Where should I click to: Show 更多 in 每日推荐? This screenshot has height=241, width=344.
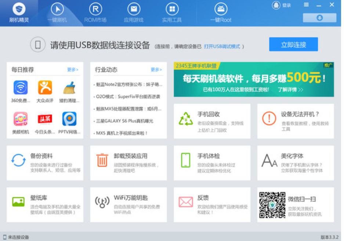[73, 70]
